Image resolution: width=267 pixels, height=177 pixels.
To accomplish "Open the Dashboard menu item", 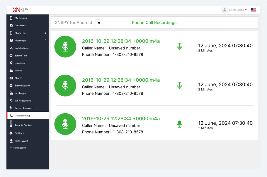I will [21, 25].
